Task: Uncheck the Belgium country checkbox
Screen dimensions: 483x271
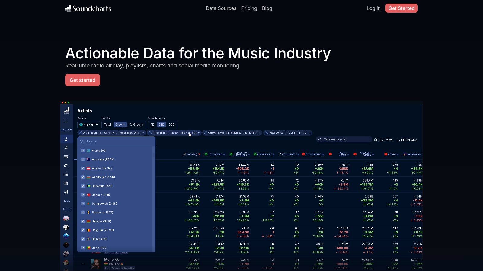Action: pos(83,230)
